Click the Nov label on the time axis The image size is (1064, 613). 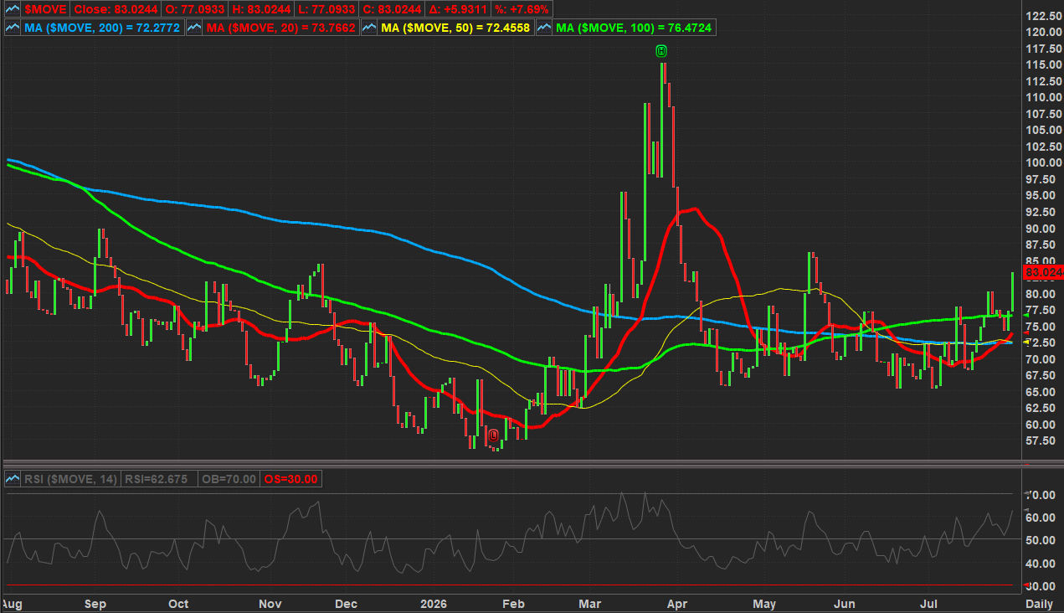click(269, 604)
